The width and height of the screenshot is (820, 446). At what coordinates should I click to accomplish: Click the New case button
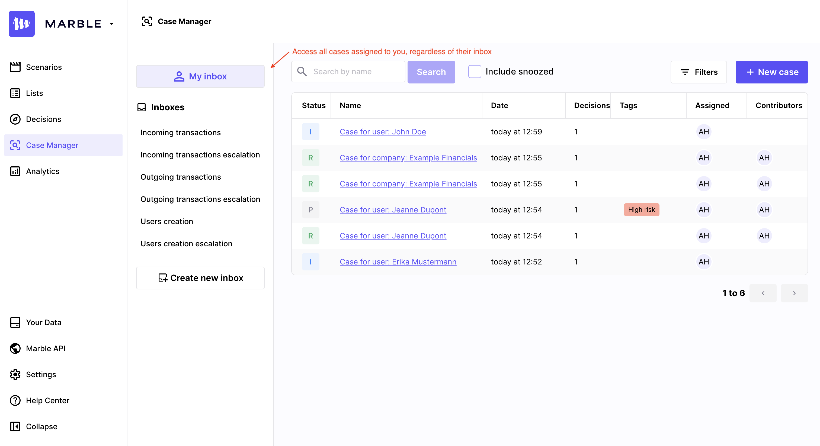(x=771, y=72)
